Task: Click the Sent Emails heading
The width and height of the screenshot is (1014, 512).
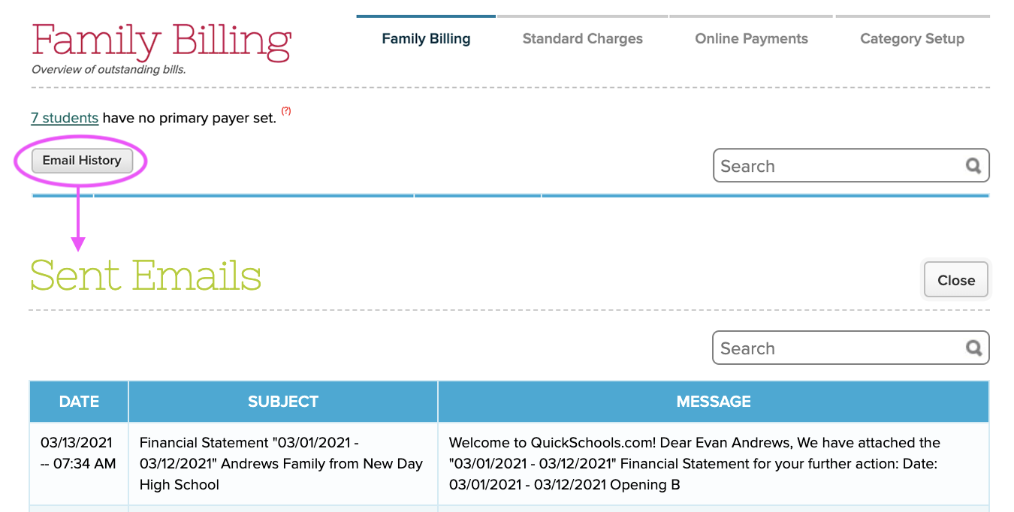Action: [x=146, y=276]
